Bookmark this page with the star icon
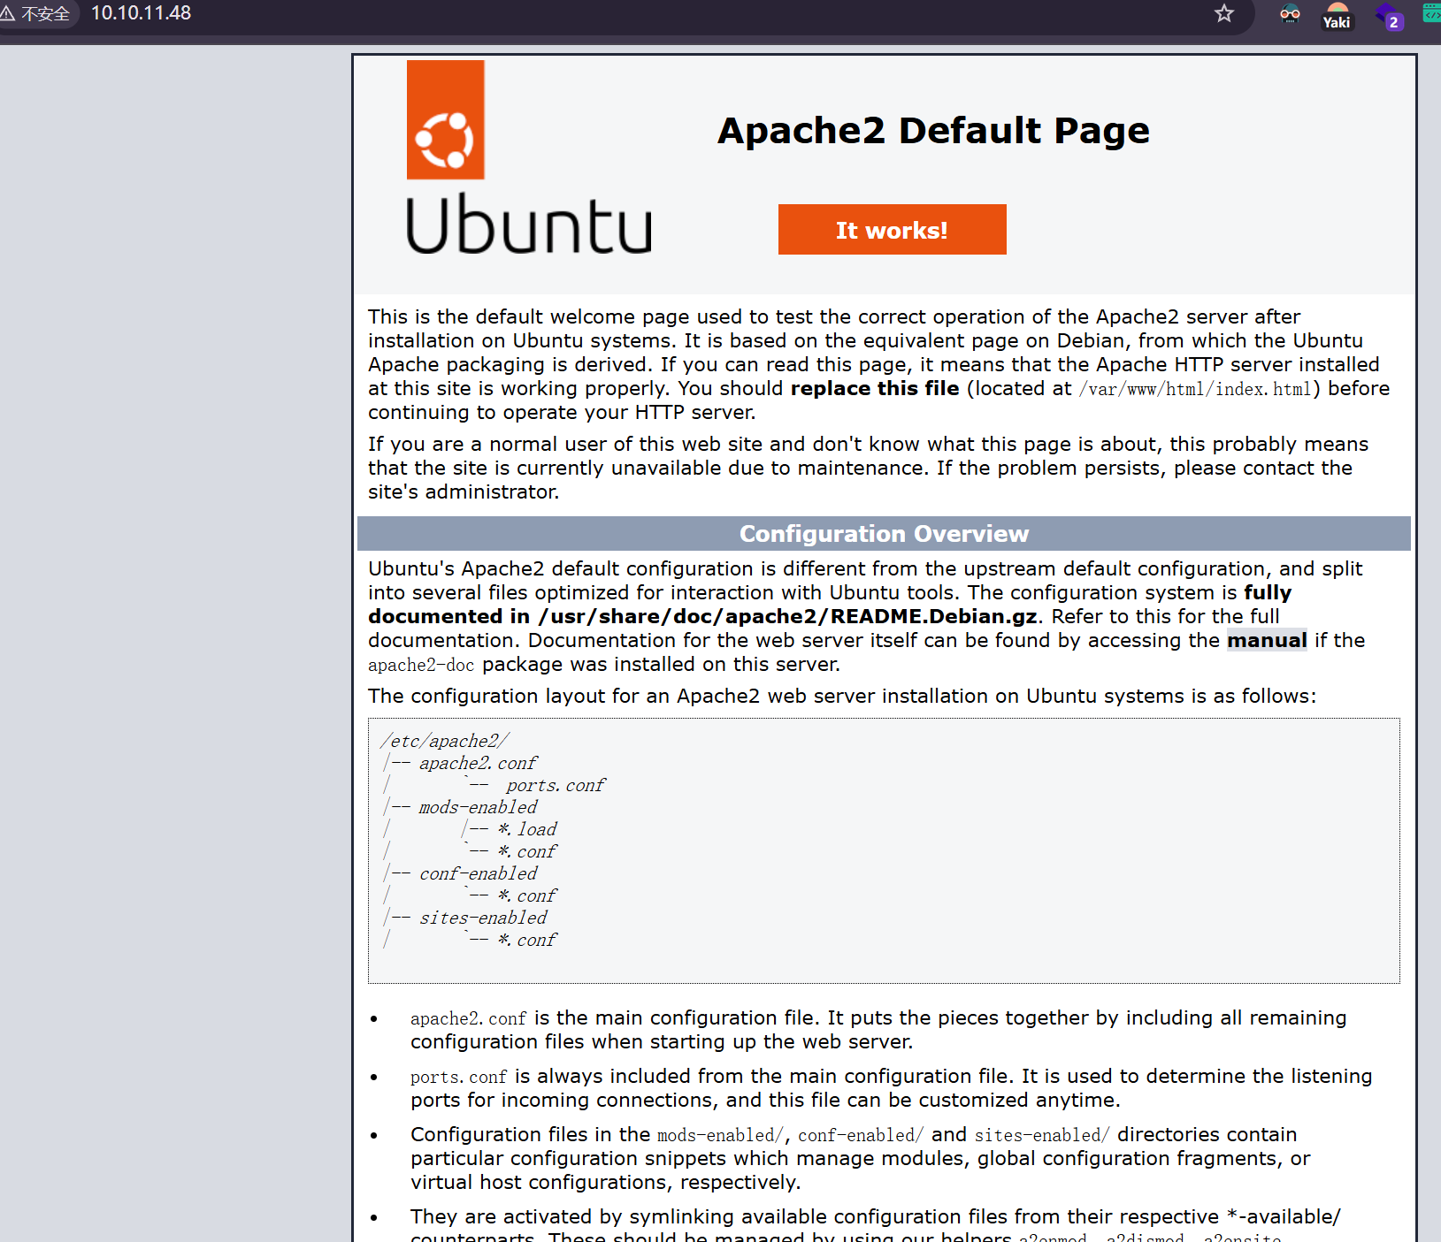The width and height of the screenshot is (1441, 1242). point(1223,13)
